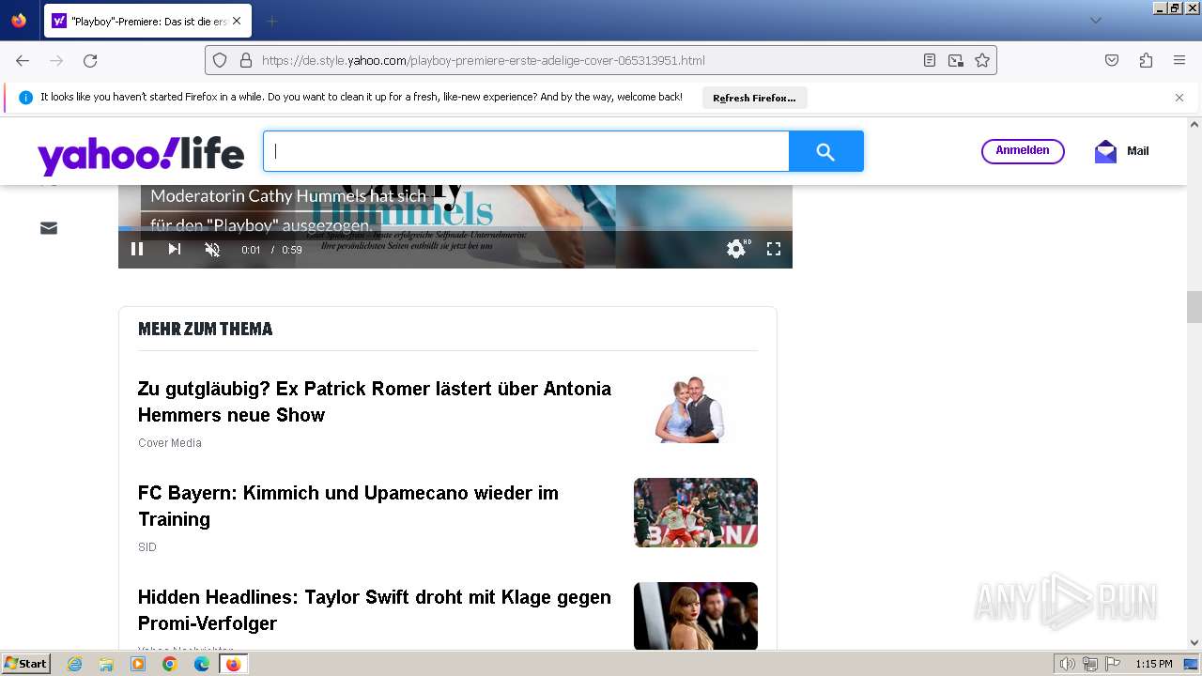Image resolution: width=1202 pixels, height=676 pixels.
Task: Click the forward navigation arrow
Action: tap(56, 60)
